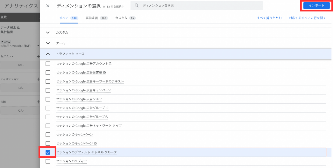This screenshot has height=168, width=333.
Task: Add a segment with the plus icon
Action: click(x=38, y=57)
